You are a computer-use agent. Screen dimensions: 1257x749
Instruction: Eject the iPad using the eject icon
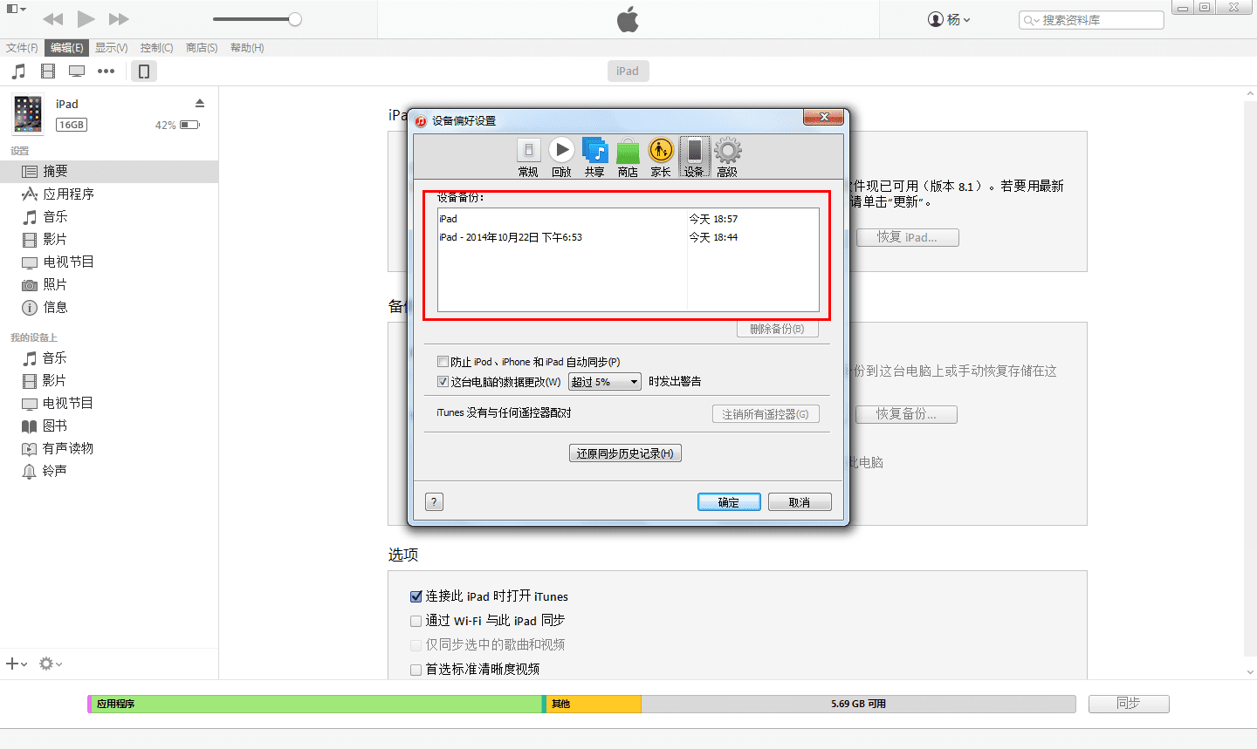tap(200, 103)
